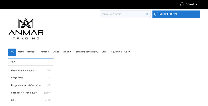This screenshot has width=208, height=106.
Task: Click the Anmar Trading logo
Action: 26,29
